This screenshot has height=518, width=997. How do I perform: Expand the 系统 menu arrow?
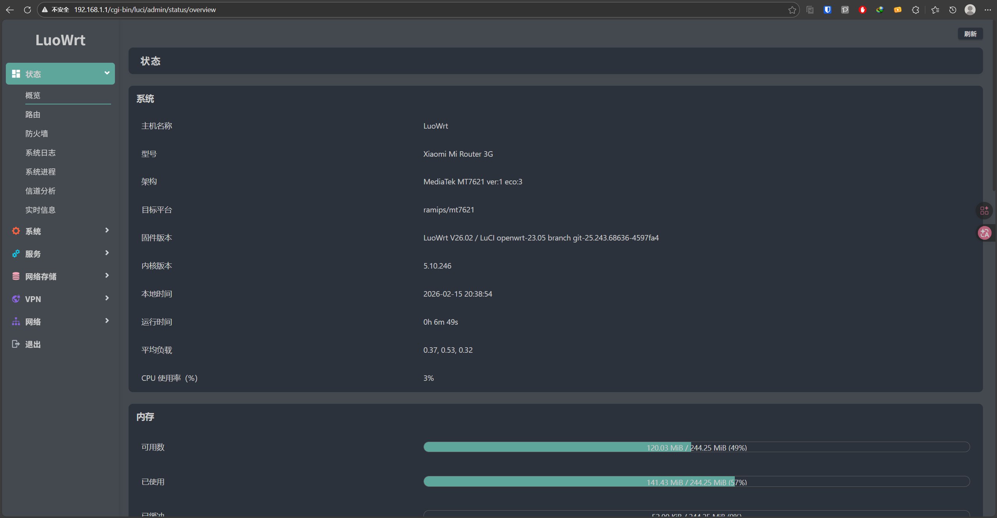click(107, 230)
